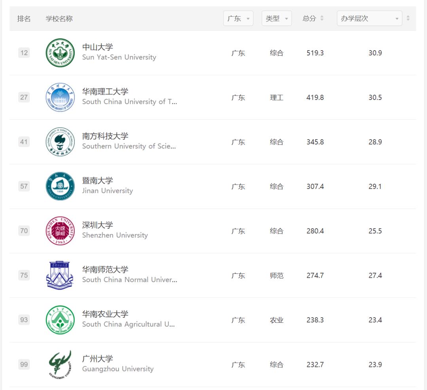Click the South China University of Technology emblem

tap(60, 97)
